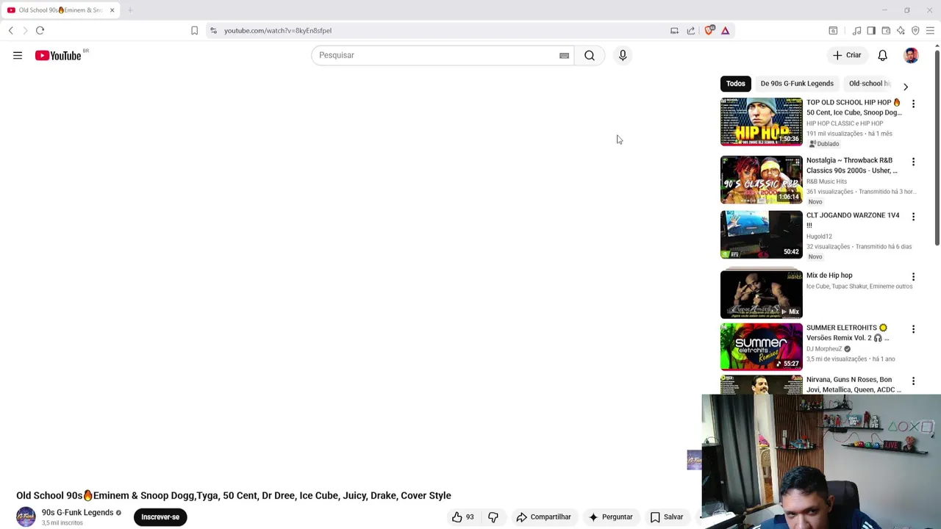Open the 90s G-Funk Legends channel avatar
The width and height of the screenshot is (941, 529).
pos(26,517)
